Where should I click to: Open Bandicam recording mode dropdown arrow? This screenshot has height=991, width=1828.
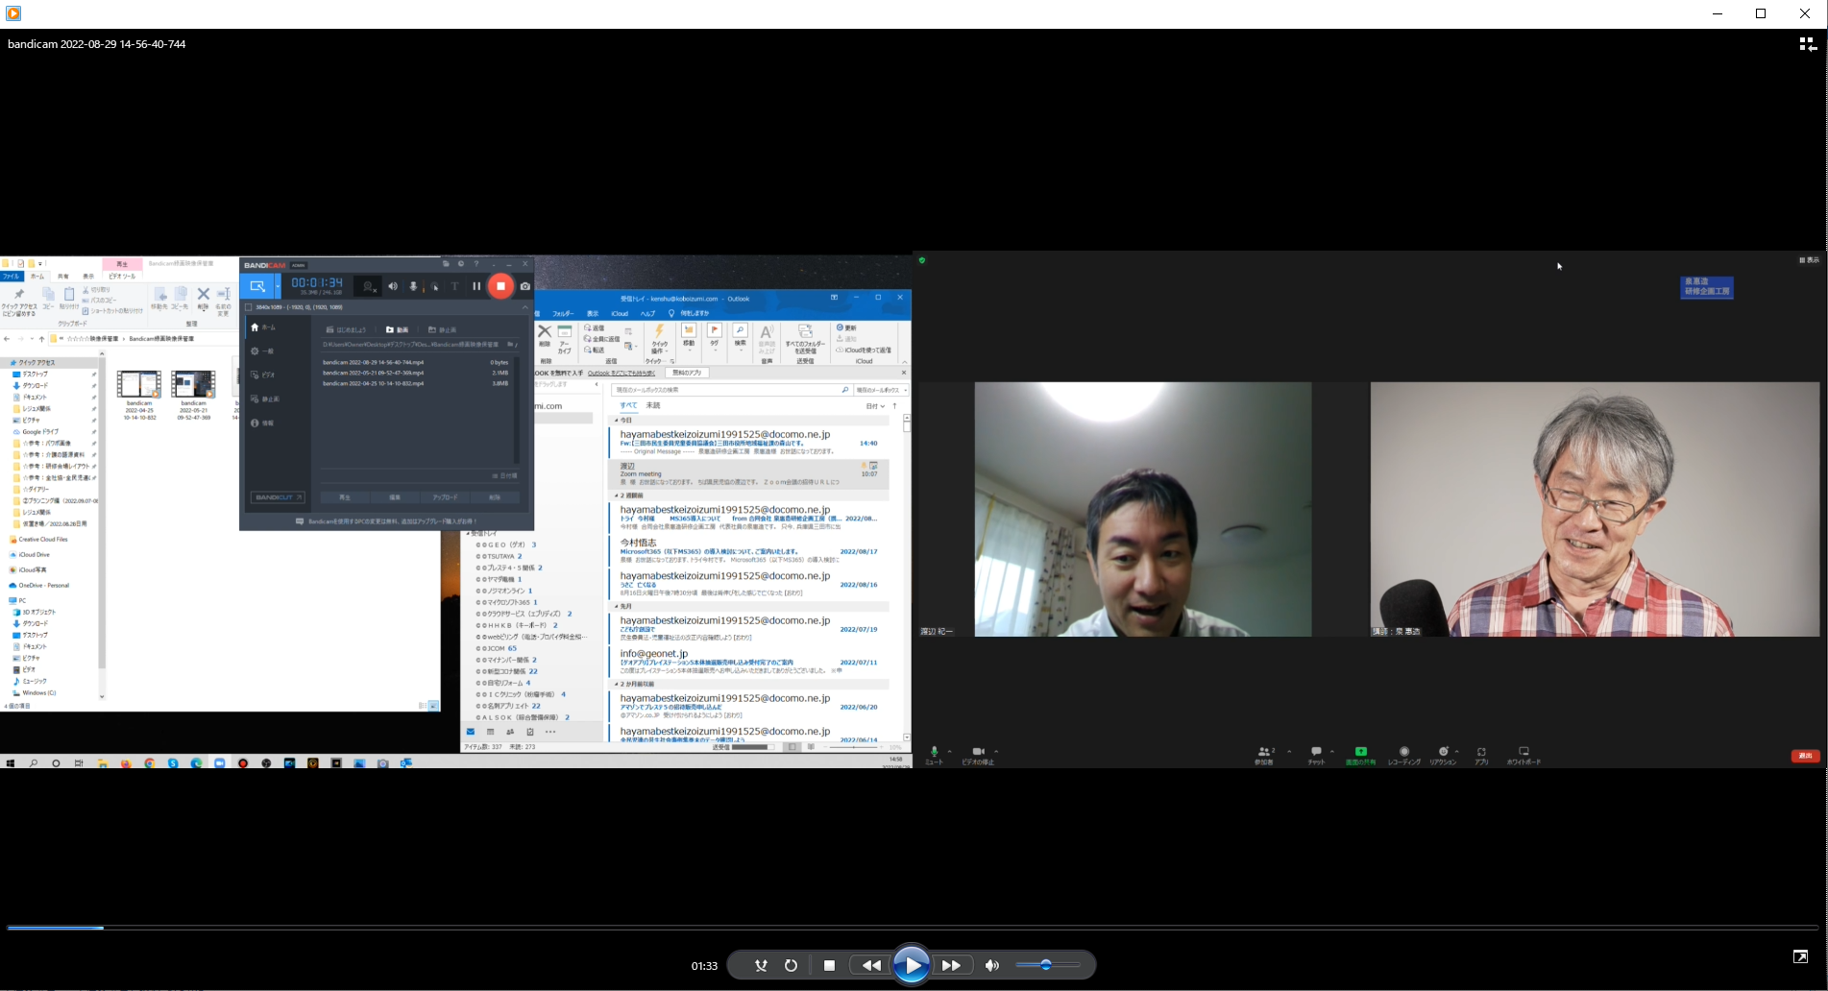coord(278,286)
